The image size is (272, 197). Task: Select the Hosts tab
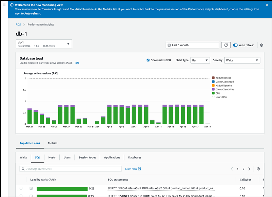[52, 157]
